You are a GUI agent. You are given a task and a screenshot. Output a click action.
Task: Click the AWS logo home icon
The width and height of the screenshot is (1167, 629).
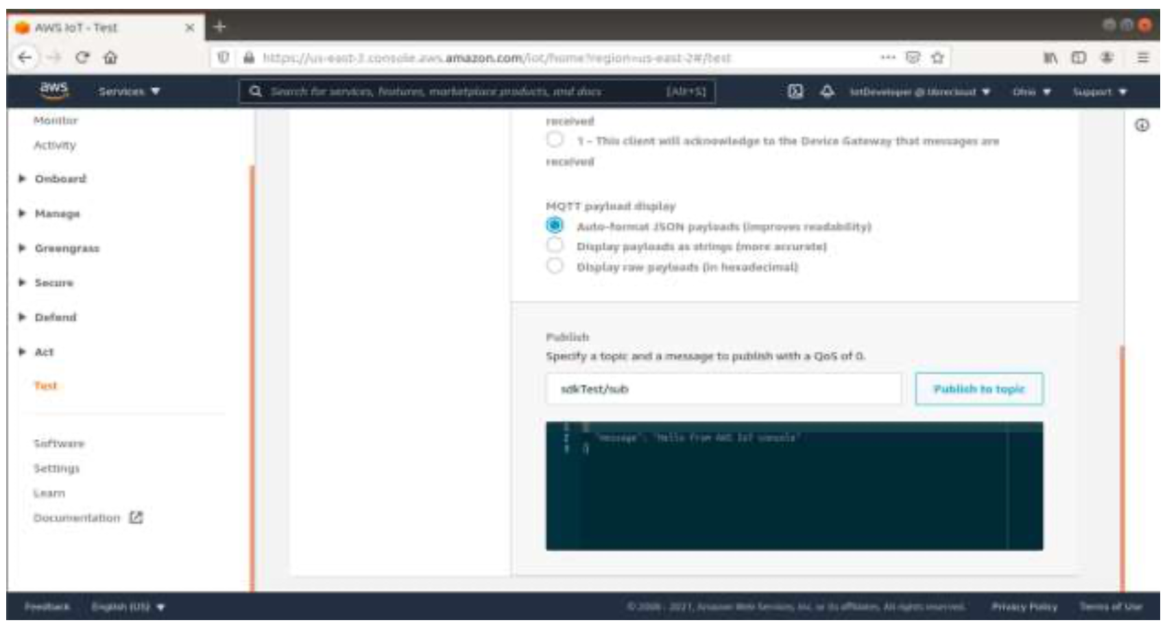[x=53, y=90]
